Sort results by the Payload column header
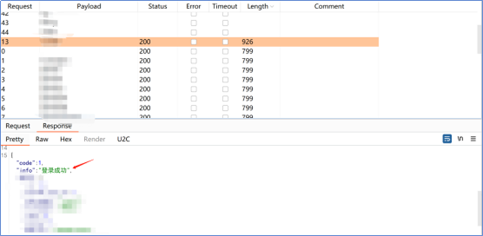Image resolution: width=483 pixels, height=236 pixels. click(x=89, y=7)
